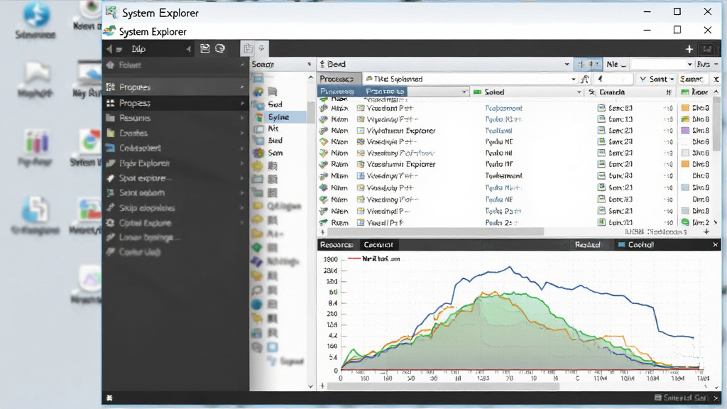Image resolution: width=727 pixels, height=409 pixels.
Task: Click the empty combo field right of Nie
Action: (662, 64)
